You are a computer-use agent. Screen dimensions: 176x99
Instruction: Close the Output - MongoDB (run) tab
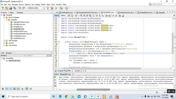[x=73, y=74]
